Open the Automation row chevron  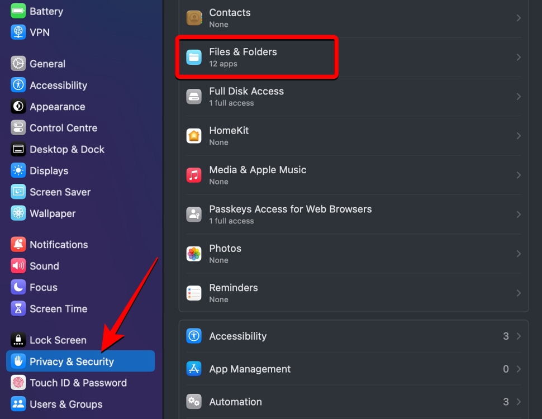tap(519, 402)
